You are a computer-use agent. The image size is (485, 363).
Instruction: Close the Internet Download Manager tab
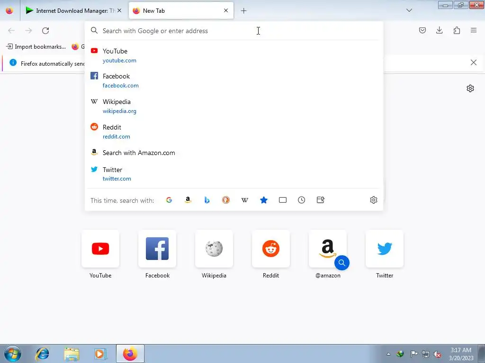point(119,10)
